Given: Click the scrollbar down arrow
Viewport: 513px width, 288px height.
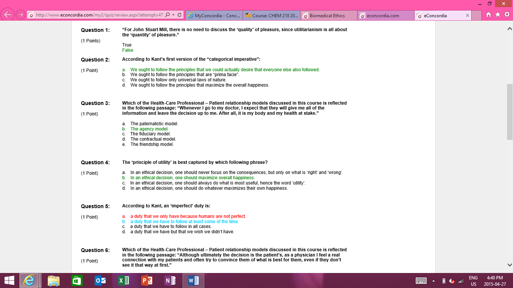Looking at the screenshot, I should [510, 264].
